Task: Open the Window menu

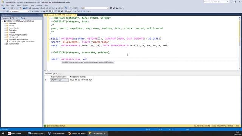Action: coord(39,5)
